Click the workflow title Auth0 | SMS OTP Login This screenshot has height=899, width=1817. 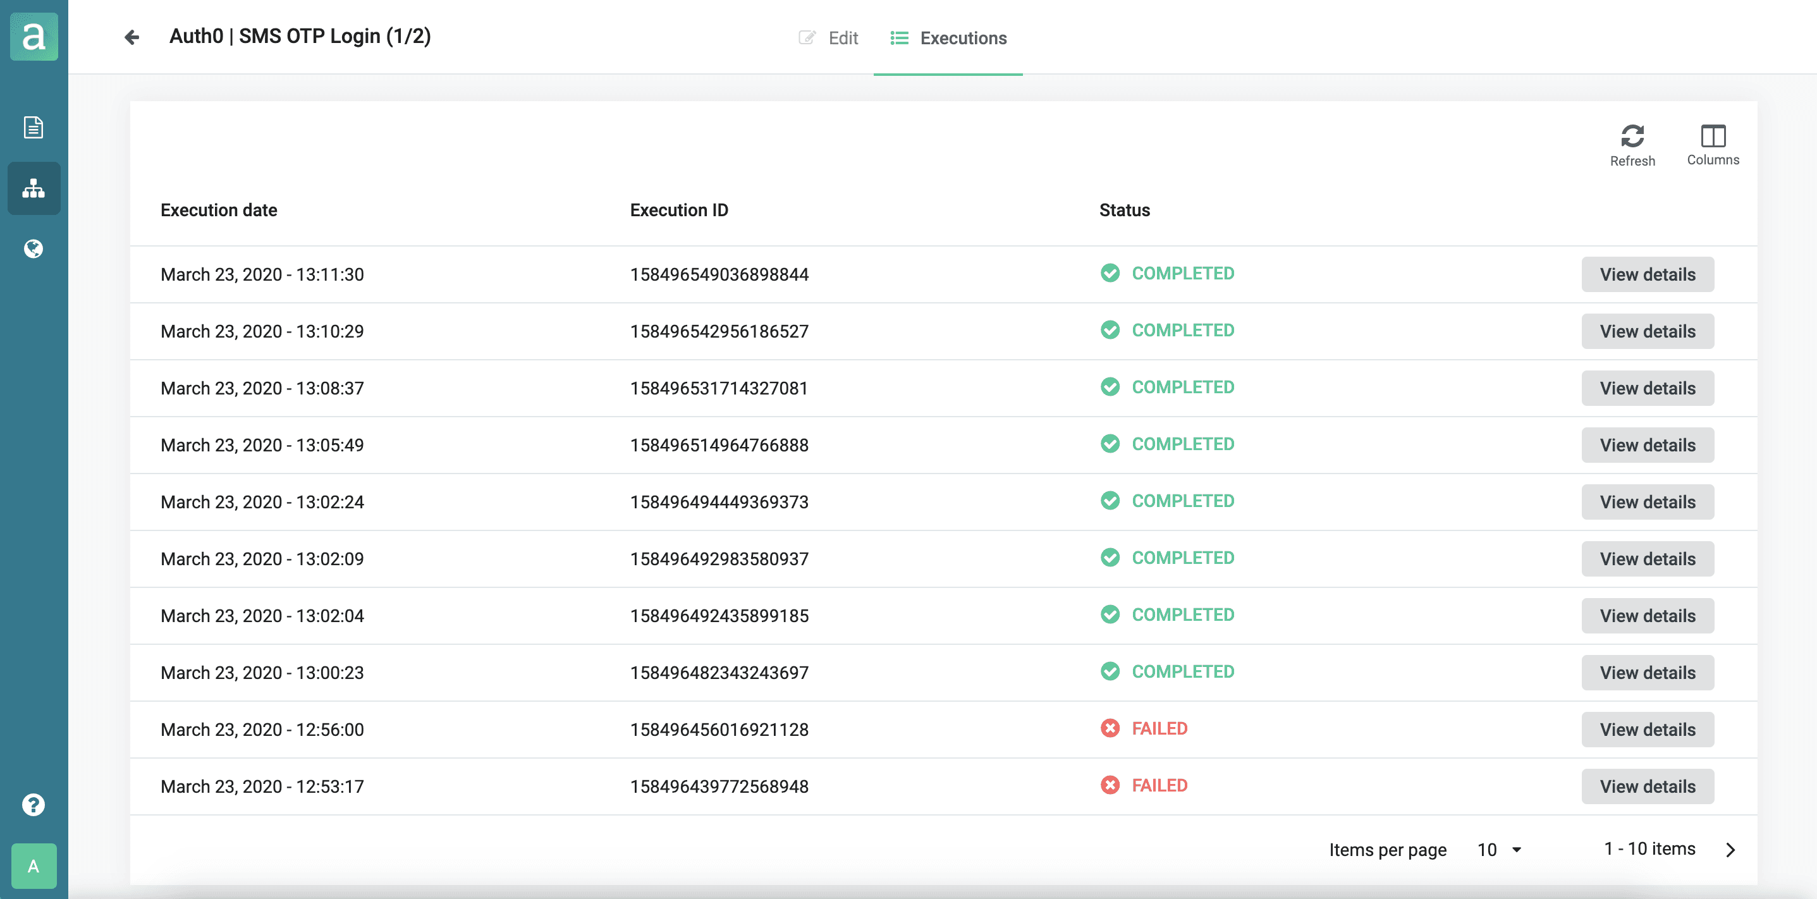(x=300, y=36)
